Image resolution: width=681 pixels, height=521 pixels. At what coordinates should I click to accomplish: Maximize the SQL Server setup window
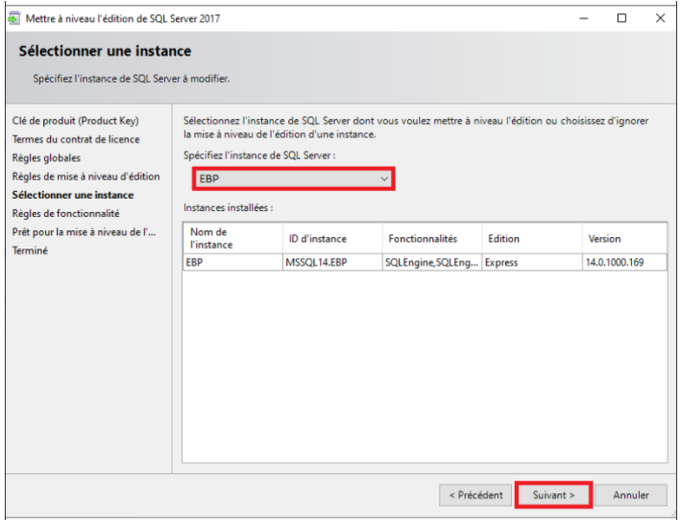[622, 18]
